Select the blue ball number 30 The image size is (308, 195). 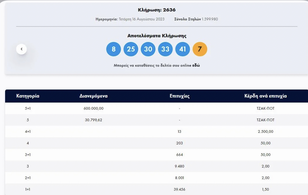pyautogui.click(x=148, y=49)
